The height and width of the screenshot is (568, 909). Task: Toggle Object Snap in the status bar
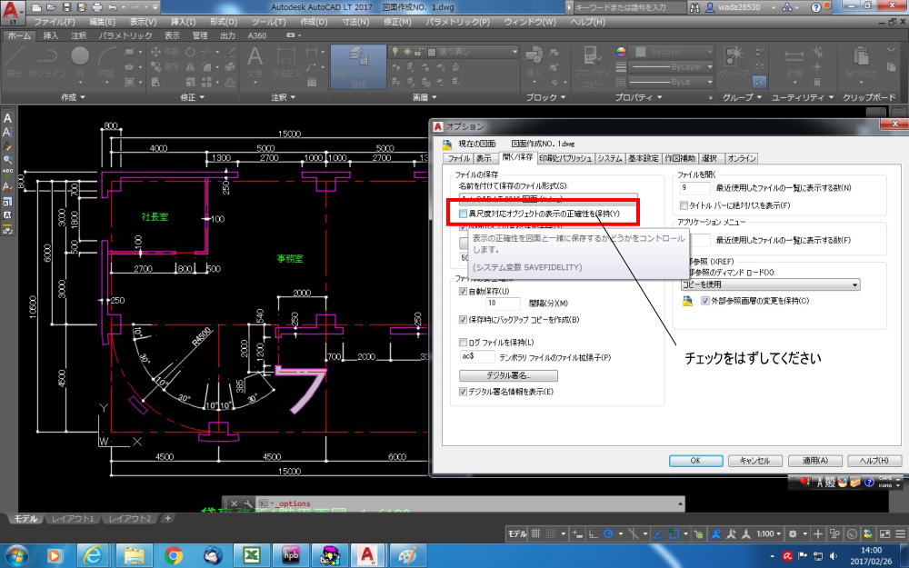tap(674, 533)
